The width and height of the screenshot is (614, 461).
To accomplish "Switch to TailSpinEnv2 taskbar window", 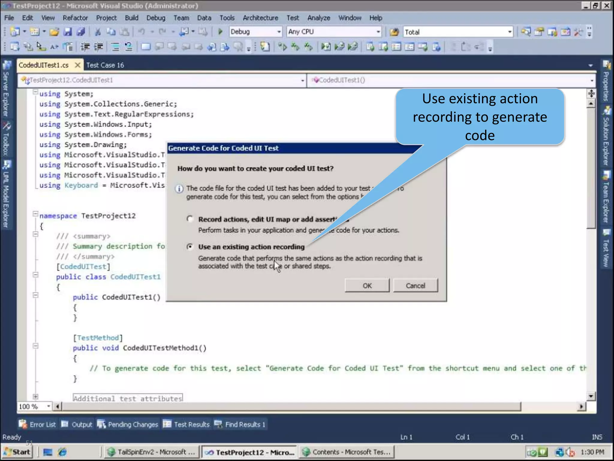I will pyautogui.click(x=152, y=452).
